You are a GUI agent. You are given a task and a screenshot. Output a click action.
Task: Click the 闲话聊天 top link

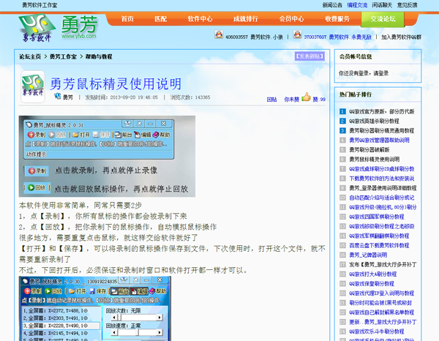(382, 5)
